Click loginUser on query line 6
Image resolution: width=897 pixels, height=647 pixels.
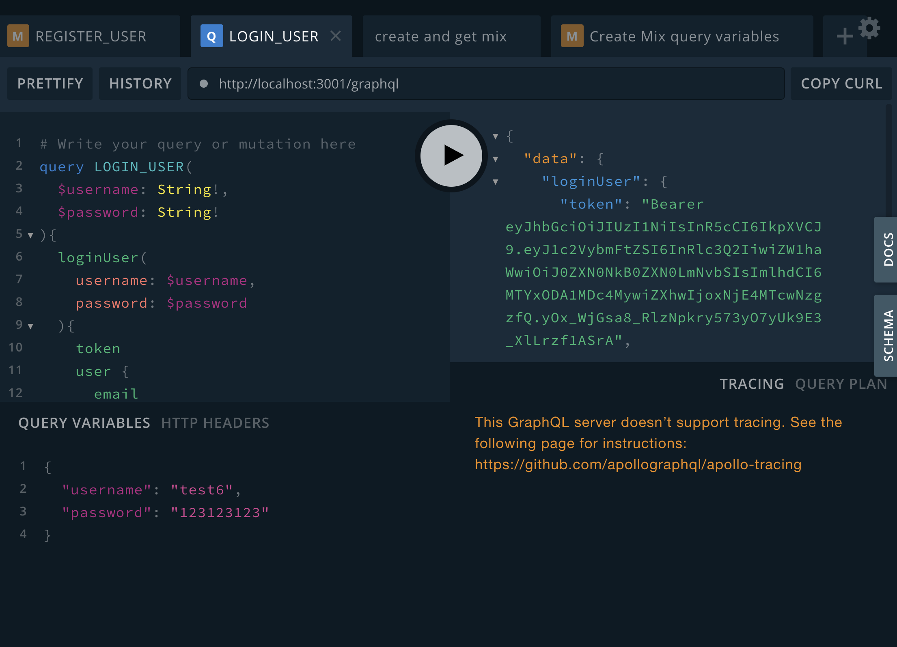(98, 258)
